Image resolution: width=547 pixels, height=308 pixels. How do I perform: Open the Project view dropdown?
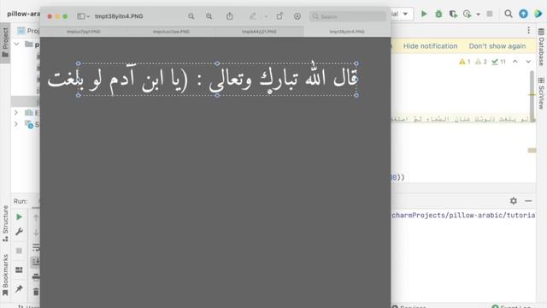28,31
